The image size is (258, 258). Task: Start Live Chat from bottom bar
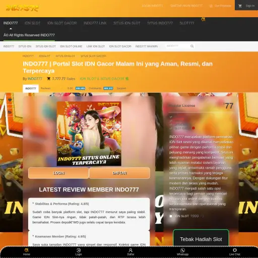(235, 250)
